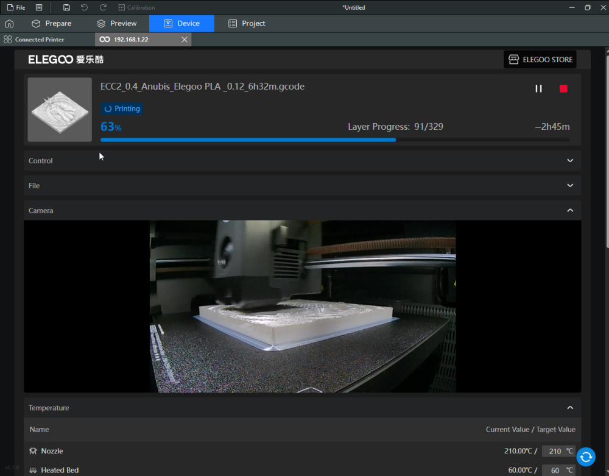Click the Home icon in the navigation bar
This screenshot has width=609, height=476.
point(9,23)
